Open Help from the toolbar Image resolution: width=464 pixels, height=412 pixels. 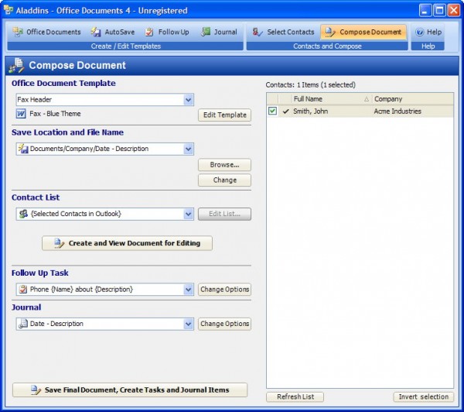419,32
